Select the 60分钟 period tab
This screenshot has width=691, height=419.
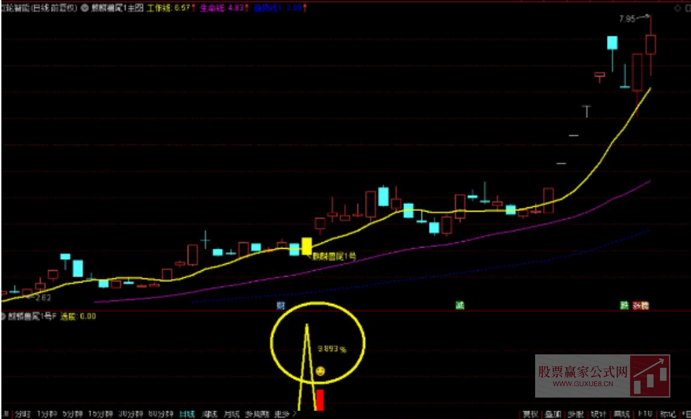click(160, 414)
